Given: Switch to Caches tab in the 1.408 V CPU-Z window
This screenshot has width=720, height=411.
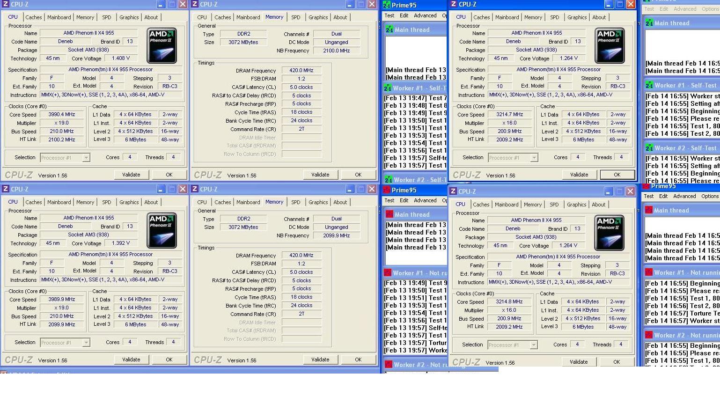Looking at the screenshot, I should [34, 17].
